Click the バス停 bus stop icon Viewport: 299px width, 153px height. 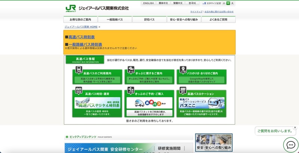[x=183, y=70]
